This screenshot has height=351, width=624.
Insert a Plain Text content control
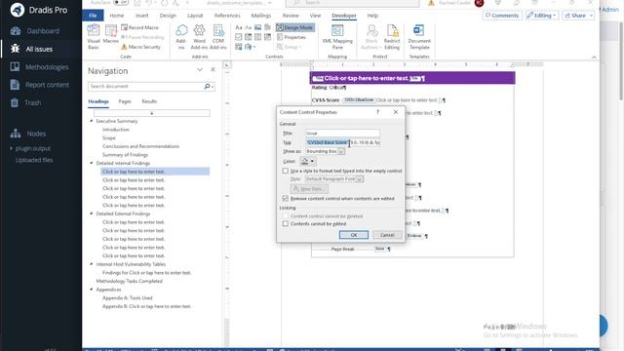(x=248, y=27)
